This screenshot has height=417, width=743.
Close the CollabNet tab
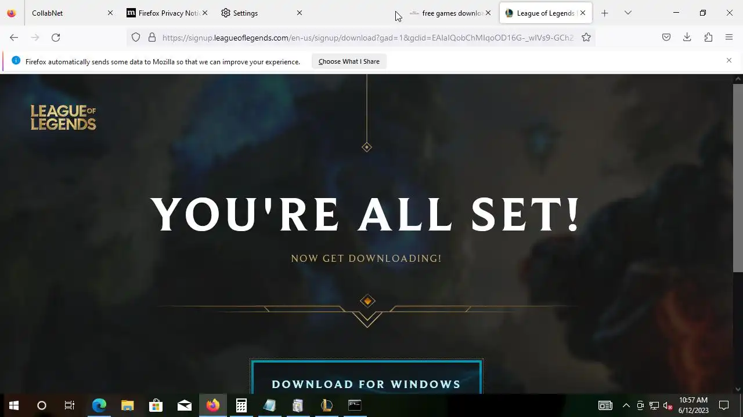(x=110, y=13)
